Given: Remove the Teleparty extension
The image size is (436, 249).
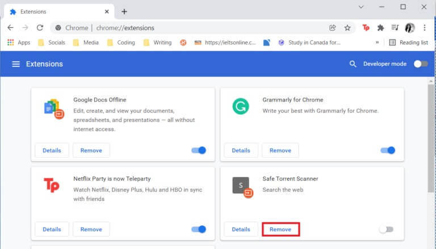Looking at the screenshot, I should (91, 229).
